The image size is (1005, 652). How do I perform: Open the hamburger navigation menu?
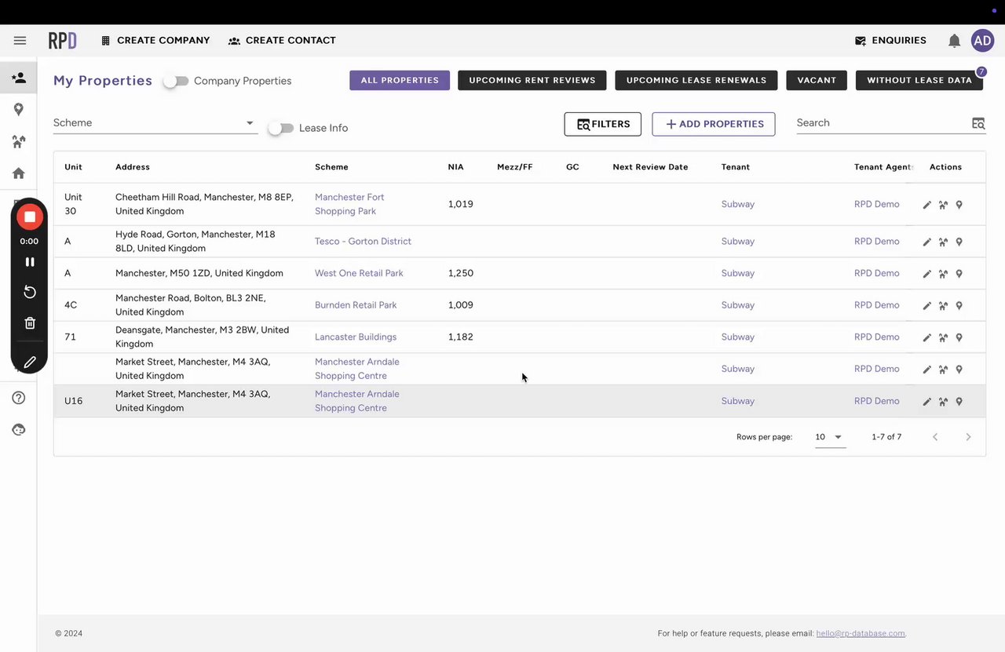(20, 41)
